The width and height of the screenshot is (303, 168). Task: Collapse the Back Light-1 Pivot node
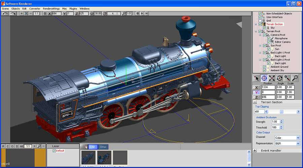pos(260,53)
